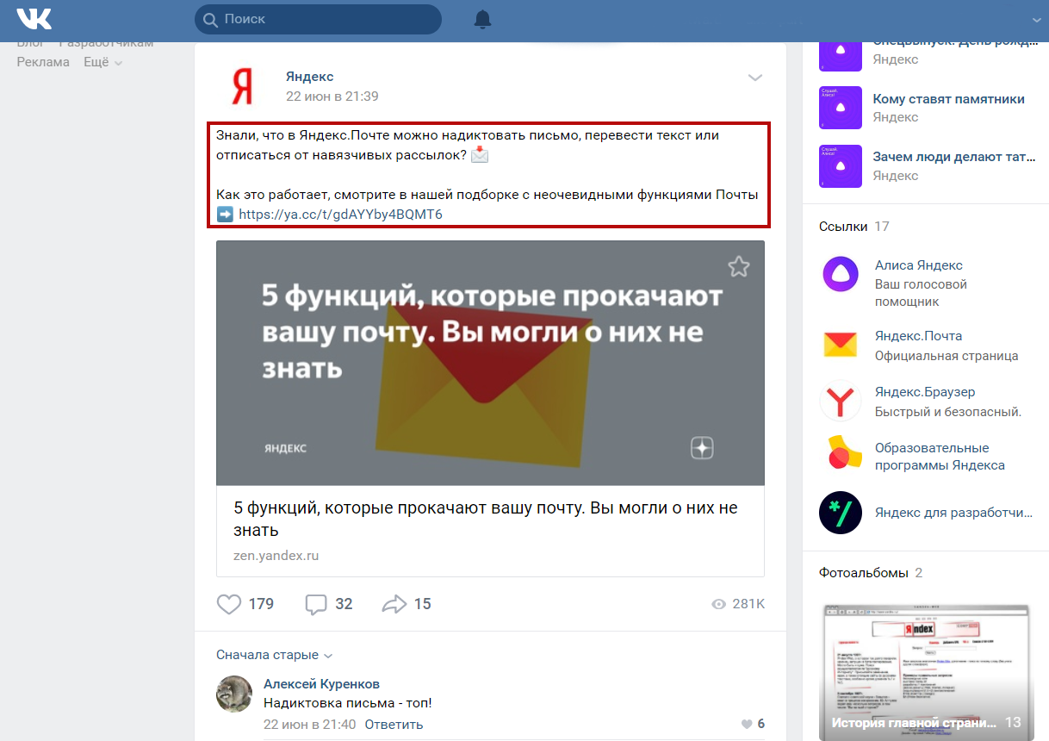Screen dimensions: 1049x741
Task: Open 'Реклама' link in sidebar
Action: [43, 62]
